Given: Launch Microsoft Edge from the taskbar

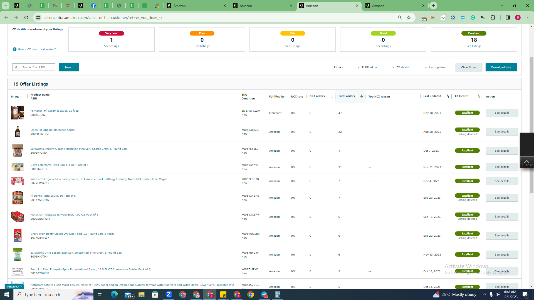Looking at the screenshot, I should [x=114, y=294].
